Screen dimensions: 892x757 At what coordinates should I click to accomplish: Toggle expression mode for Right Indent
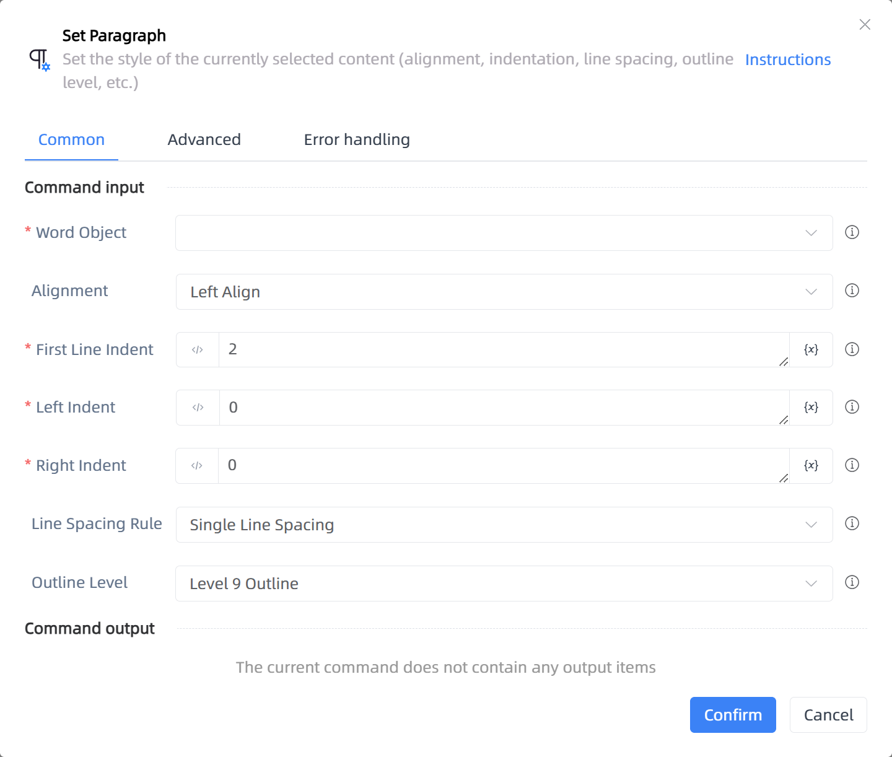click(197, 466)
